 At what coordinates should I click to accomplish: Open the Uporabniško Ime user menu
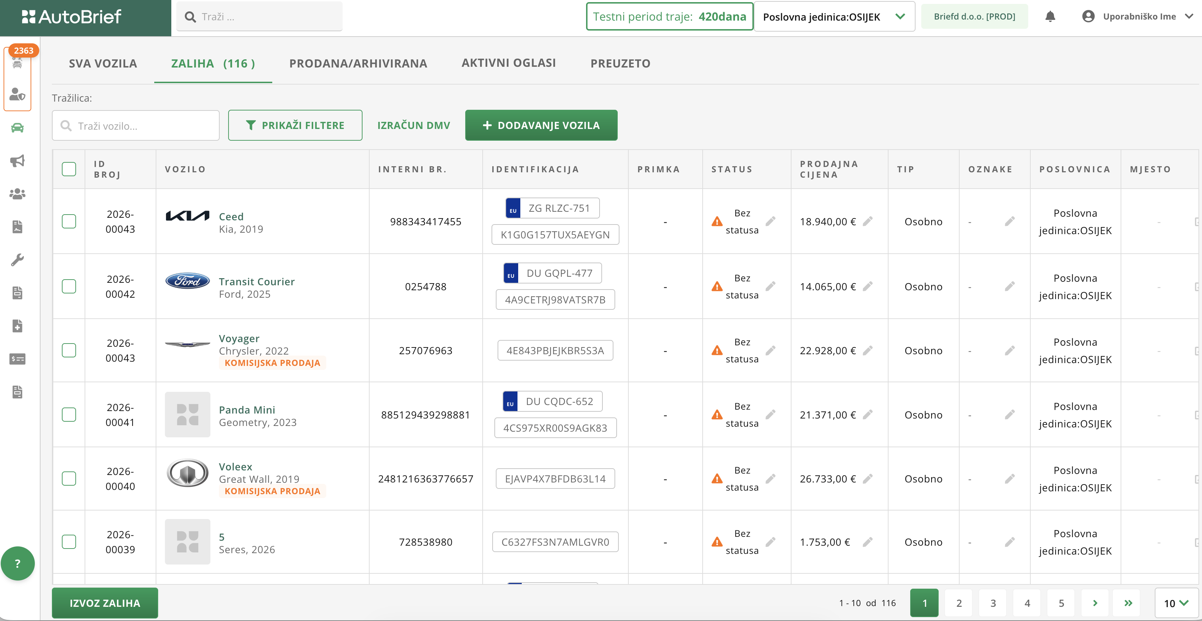(1138, 17)
